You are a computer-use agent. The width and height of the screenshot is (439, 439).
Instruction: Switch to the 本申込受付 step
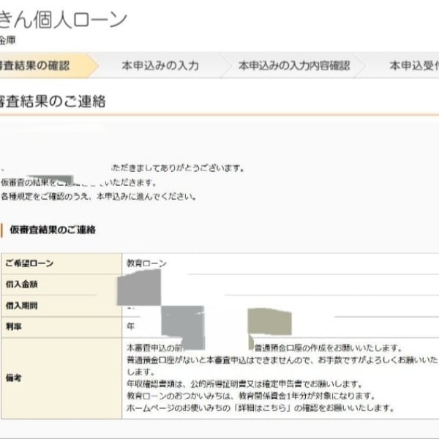tap(413, 66)
